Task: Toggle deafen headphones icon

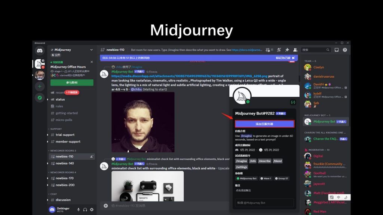Action: [x=85, y=209]
